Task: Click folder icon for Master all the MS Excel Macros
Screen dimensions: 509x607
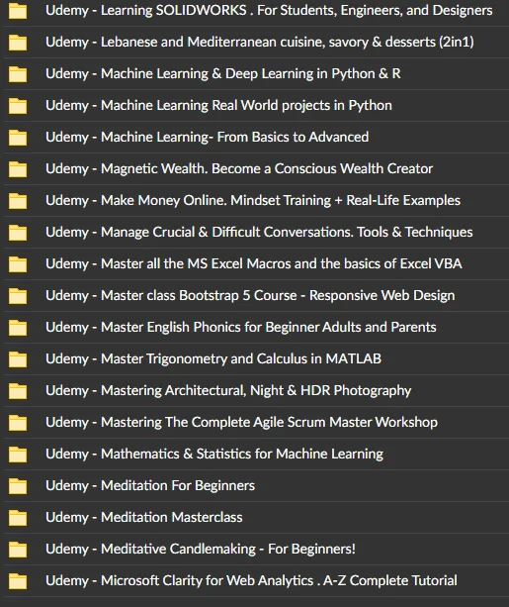Action: 18,264
